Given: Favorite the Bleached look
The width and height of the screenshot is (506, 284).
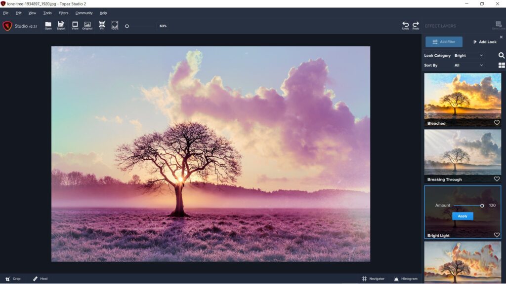Looking at the screenshot, I should coord(497,123).
